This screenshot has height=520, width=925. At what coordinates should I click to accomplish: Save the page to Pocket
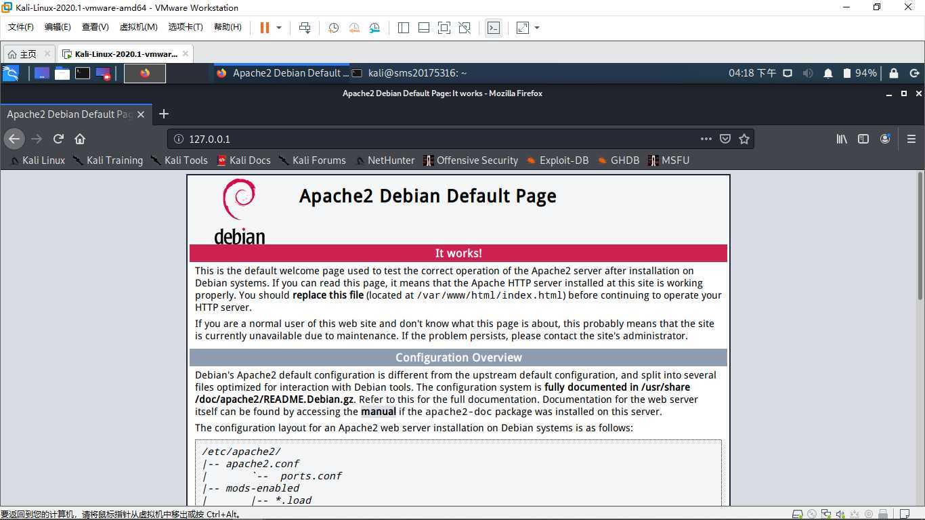725,139
